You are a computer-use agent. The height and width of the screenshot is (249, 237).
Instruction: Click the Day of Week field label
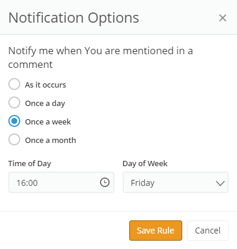coord(145,164)
